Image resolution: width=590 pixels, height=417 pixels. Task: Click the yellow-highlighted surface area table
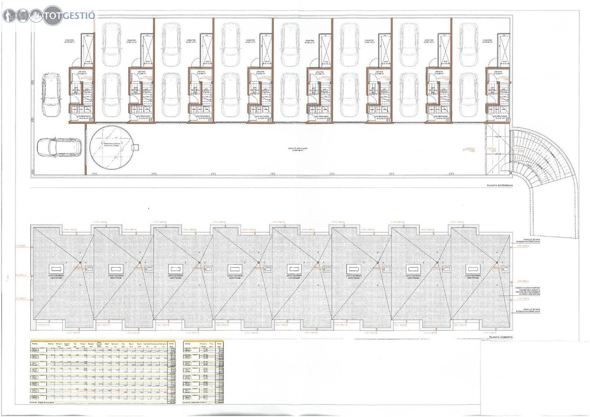click(x=103, y=373)
